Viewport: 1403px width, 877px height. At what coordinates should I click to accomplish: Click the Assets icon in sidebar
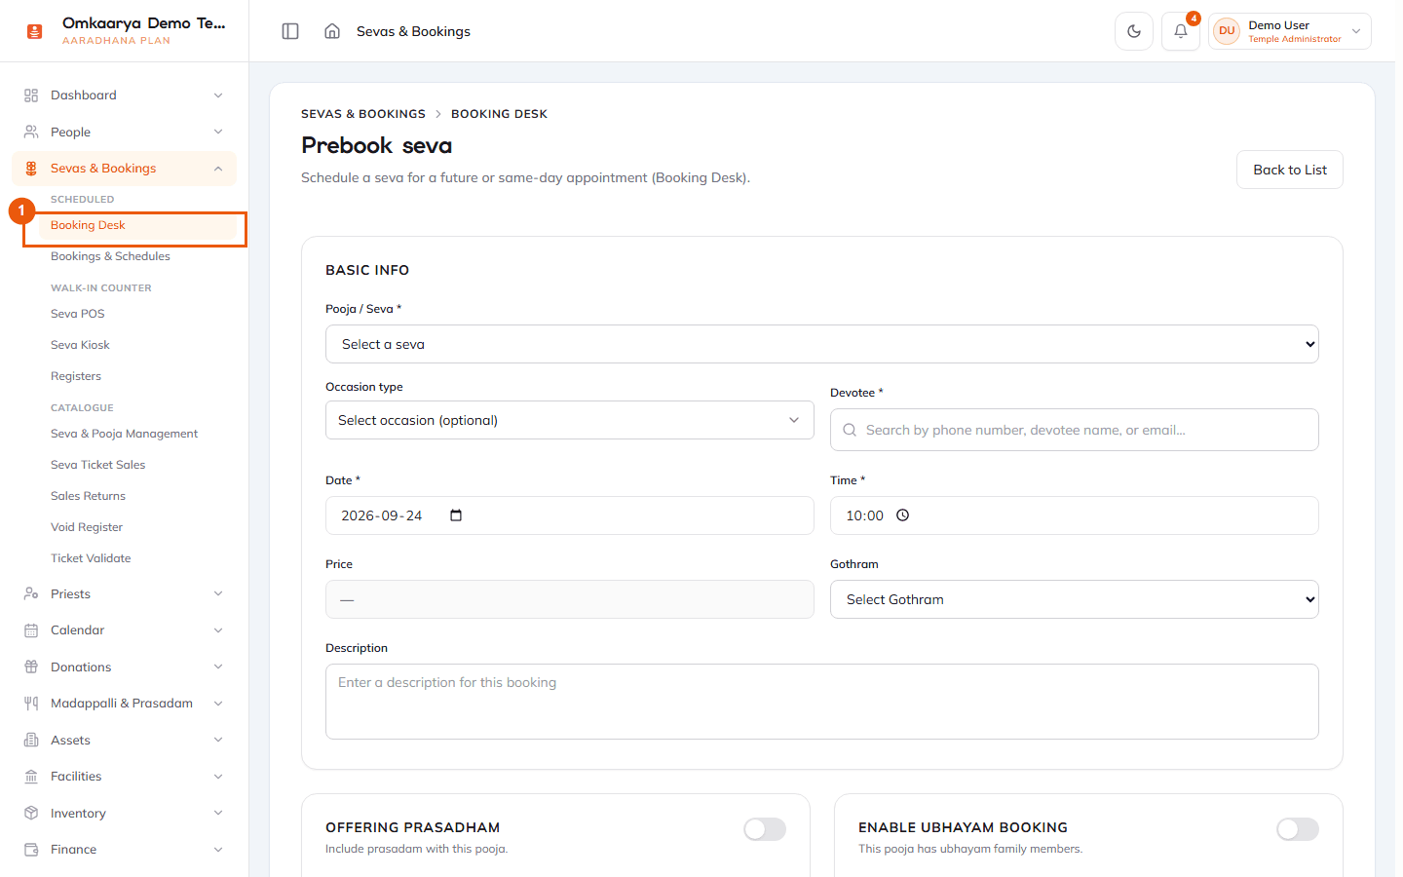pos(31,740)
